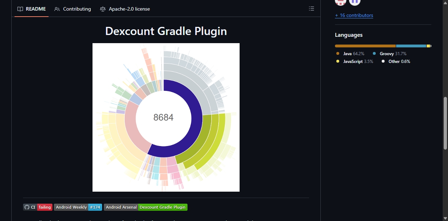Click the JavaScript language link

(x=354, y=61)
